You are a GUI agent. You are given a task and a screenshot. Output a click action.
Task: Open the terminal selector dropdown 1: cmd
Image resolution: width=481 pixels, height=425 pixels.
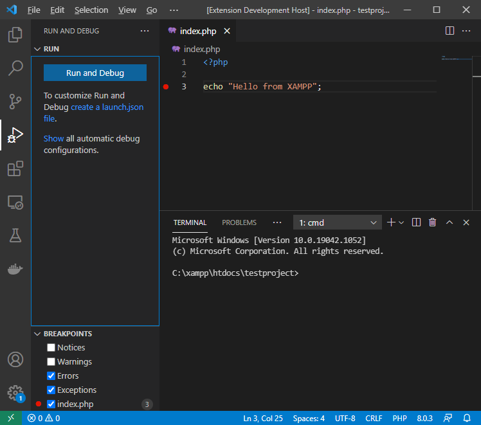pos(338,222)
